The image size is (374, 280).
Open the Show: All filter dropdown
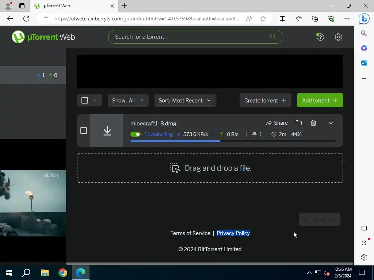128,100
